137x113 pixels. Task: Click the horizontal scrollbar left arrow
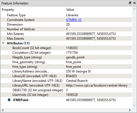pyautogui.click(x=3, y=110)
